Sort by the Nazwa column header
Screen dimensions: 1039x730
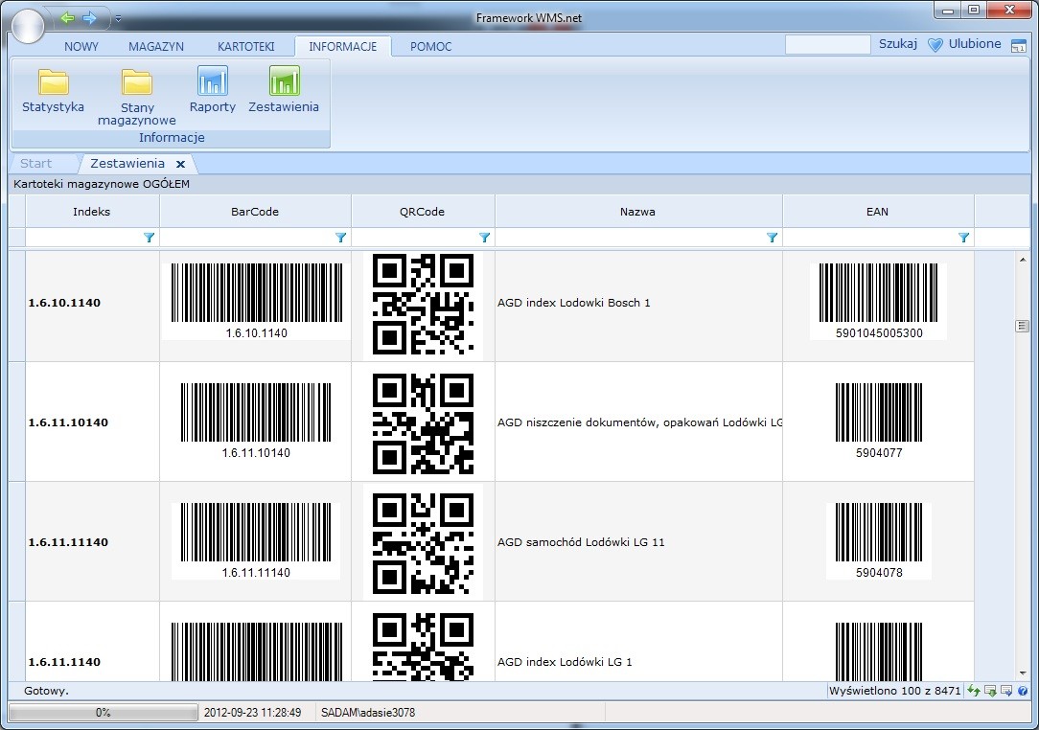(x=638, y=212)
